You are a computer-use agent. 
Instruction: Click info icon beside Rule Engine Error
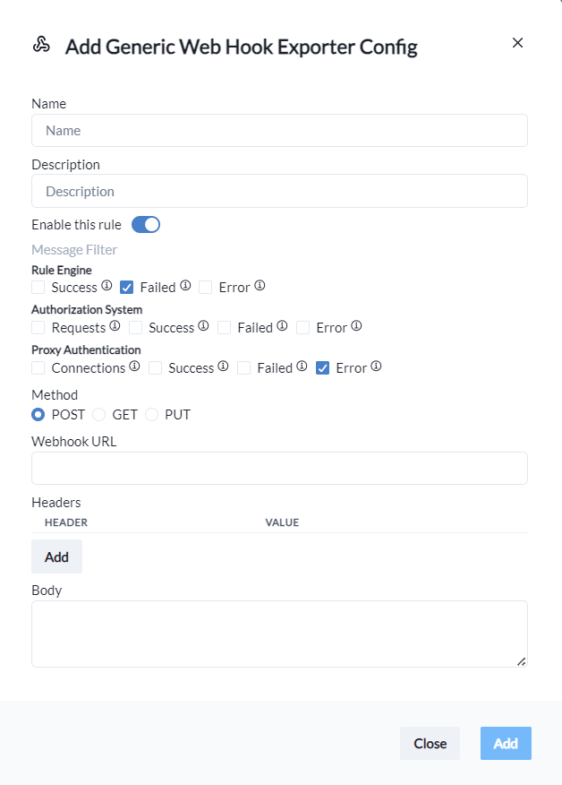(x=260, y=287)
